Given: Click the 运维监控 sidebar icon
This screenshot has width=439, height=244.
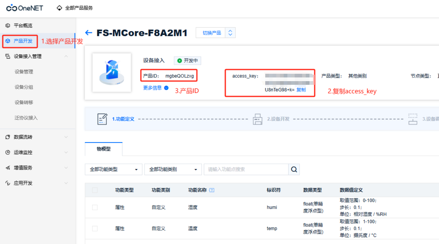Looking at the screenshot, I should click(8, 152).
